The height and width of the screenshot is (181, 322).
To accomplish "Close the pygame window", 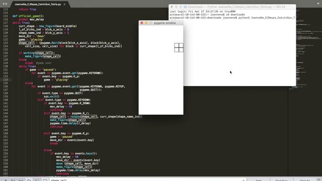I will pos(142,23).
